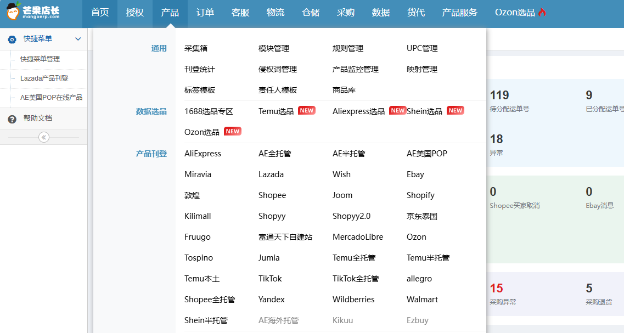
Task: Open 帮助文档 in sidebar
Action: click(x=38, y=118)
